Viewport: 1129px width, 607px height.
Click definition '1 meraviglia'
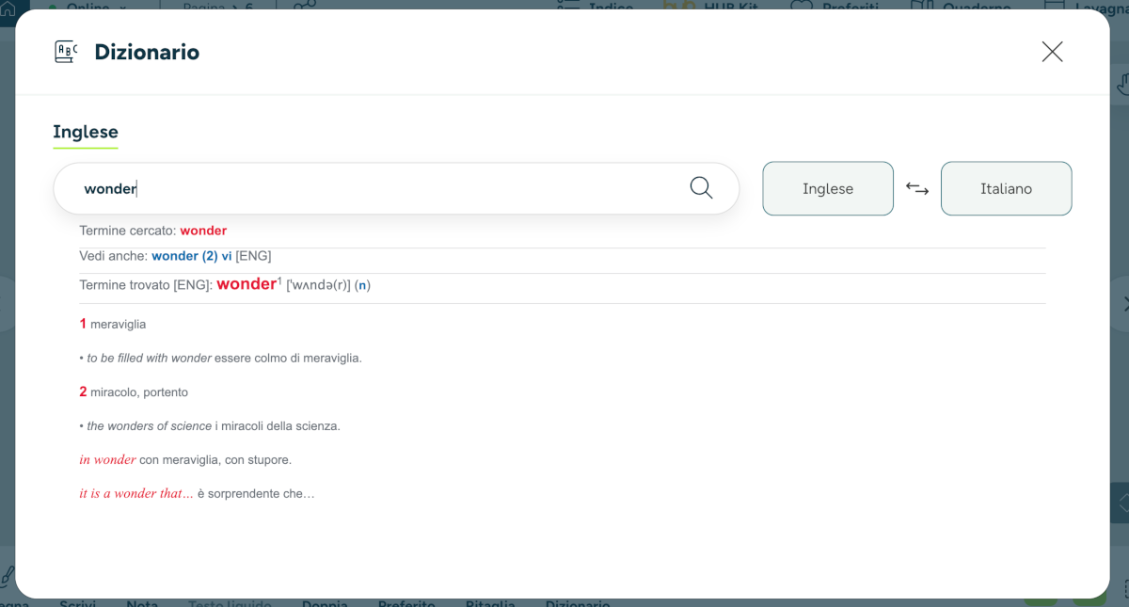pyautogui.click(x=113, y=324)
